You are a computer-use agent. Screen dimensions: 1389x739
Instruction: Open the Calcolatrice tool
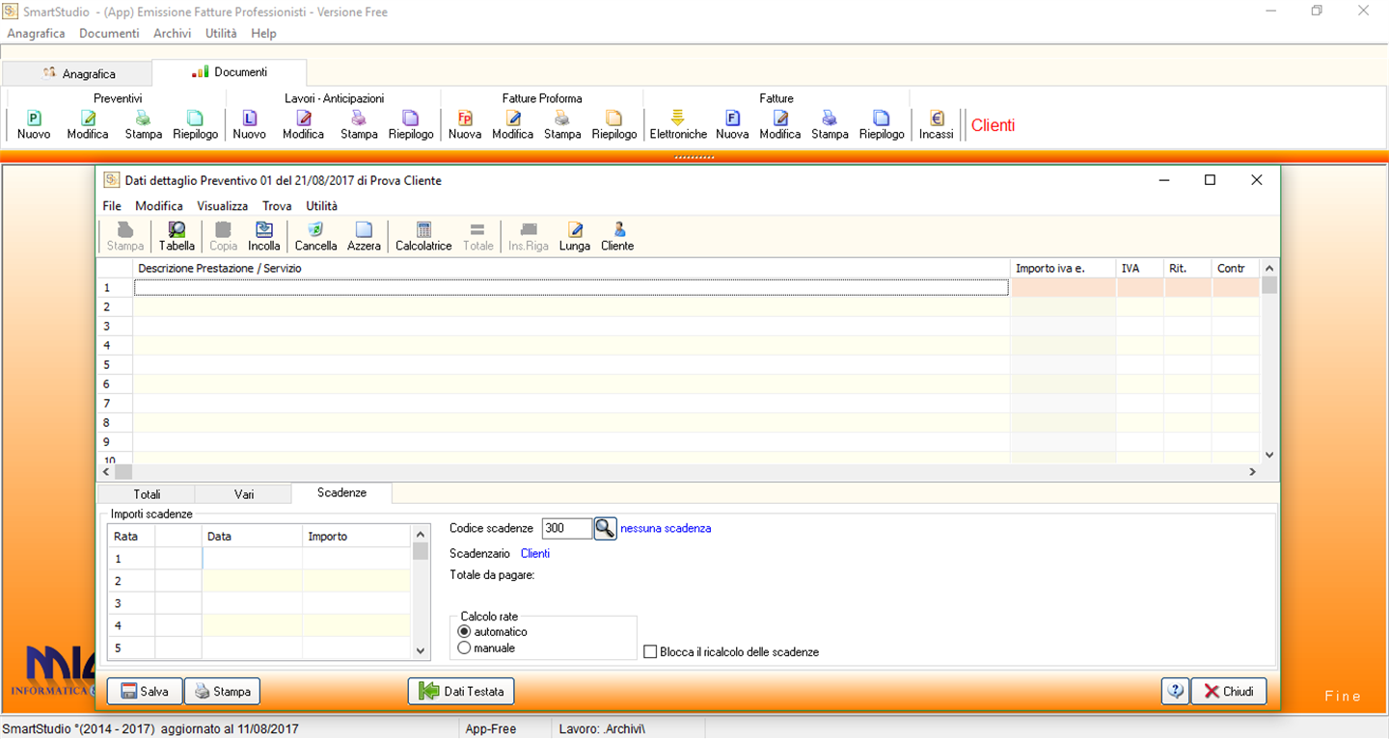[x=423, y=237]
